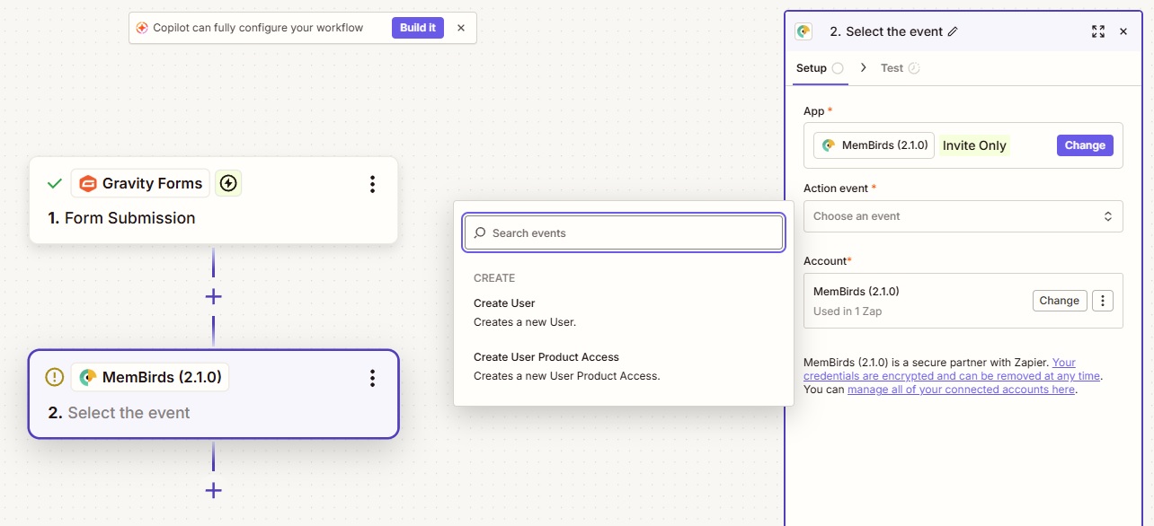The width and height of the screenshot is (1154, 526).
Task: Click the Gravity Forms app icon
Action: pos(87,184)
